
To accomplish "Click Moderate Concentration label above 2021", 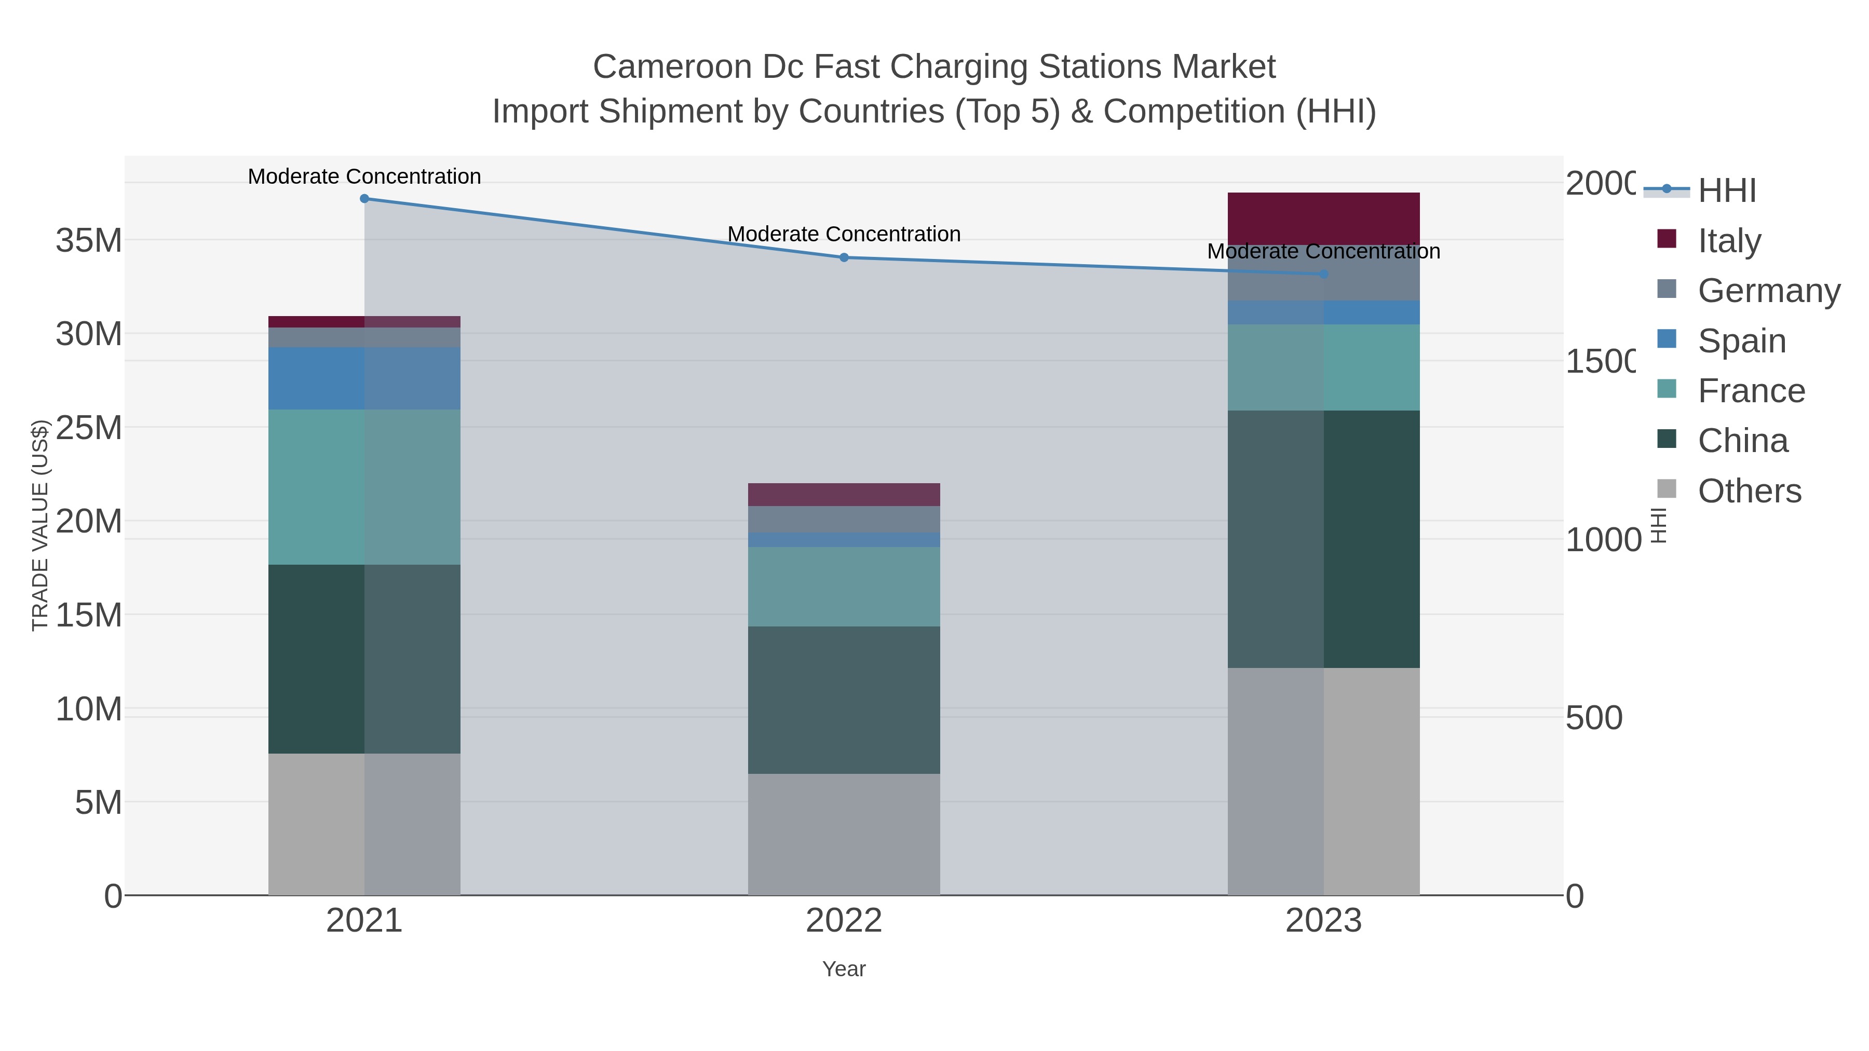I will tap(364, 176).
